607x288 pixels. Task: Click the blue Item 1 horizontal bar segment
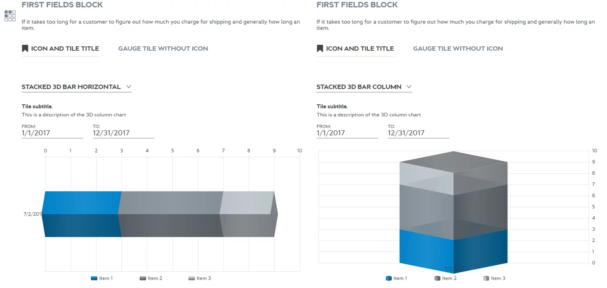[81, 214]
